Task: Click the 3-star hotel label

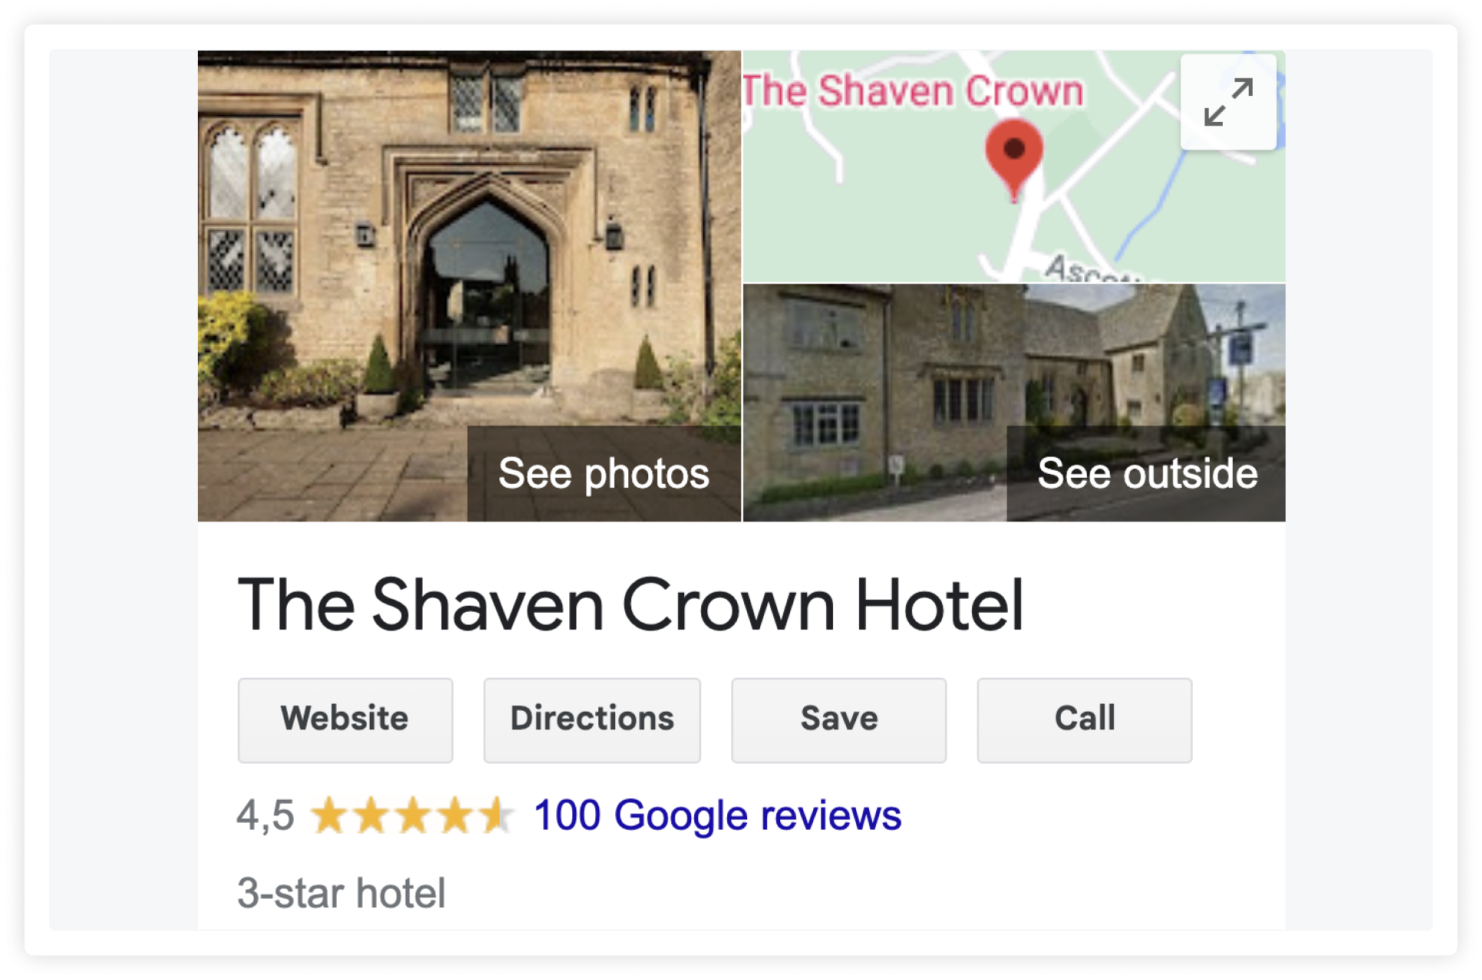Action: [341, 893]
